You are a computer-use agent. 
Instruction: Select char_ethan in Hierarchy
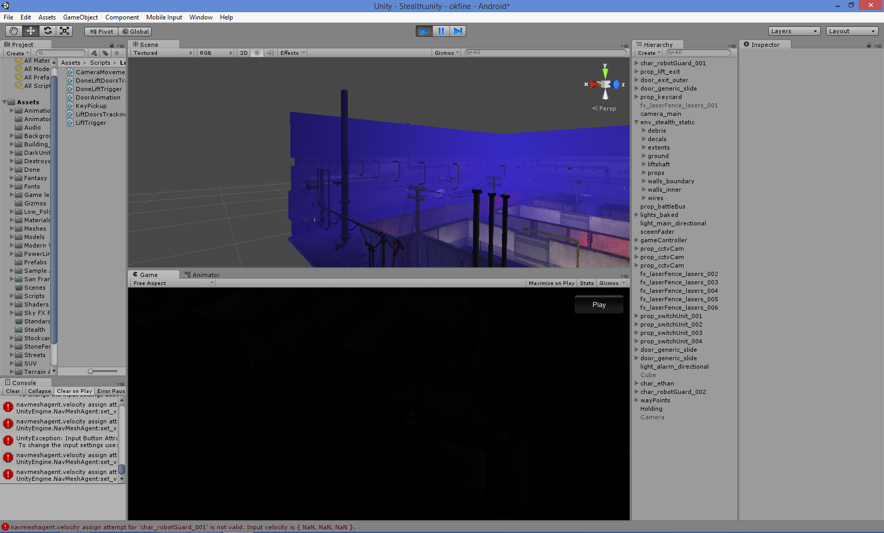point(657,383)
